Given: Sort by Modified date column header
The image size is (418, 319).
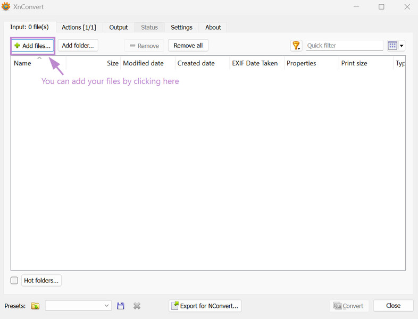Looking at the screenshot, I should pos(148,63).
